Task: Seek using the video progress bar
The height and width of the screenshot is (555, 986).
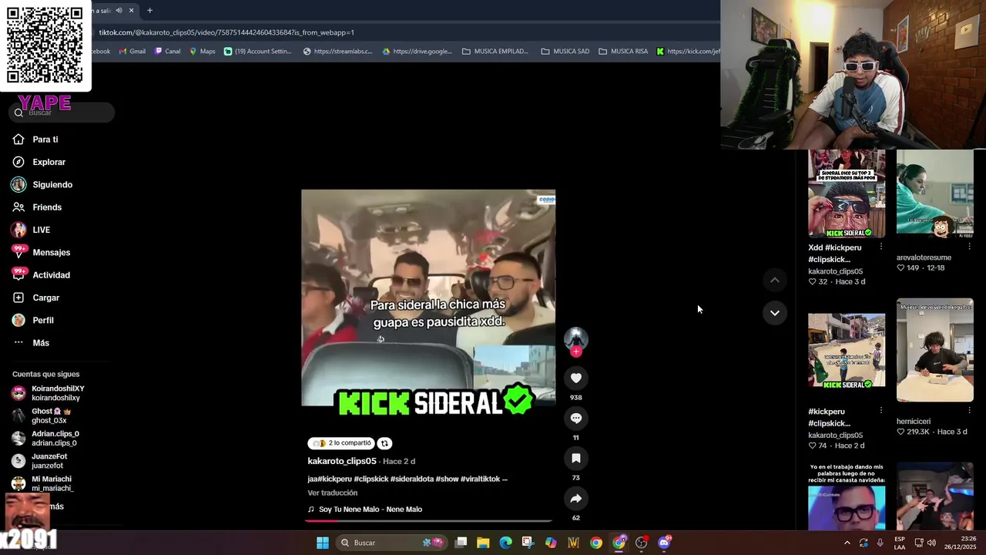Action: click(x=428, y=521)
